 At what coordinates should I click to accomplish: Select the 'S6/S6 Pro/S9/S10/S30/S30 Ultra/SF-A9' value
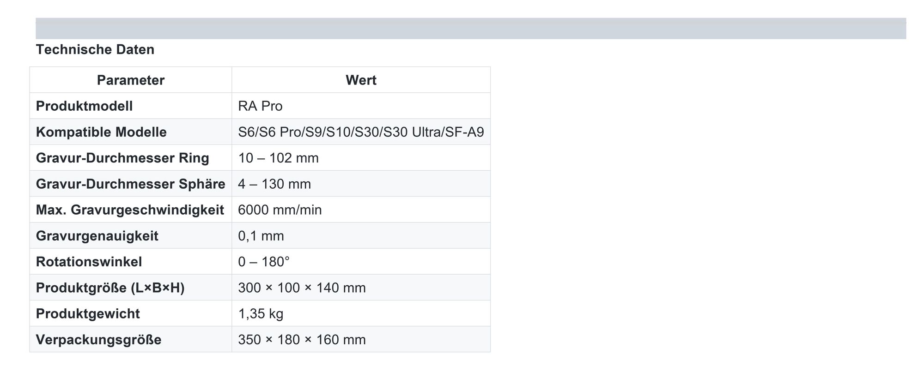pos(361,132)
